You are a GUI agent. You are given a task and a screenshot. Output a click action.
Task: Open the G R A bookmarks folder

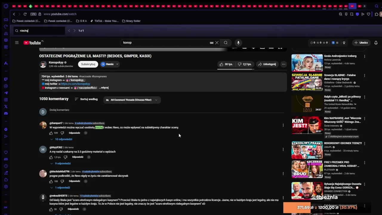click(x=81, y=21)
